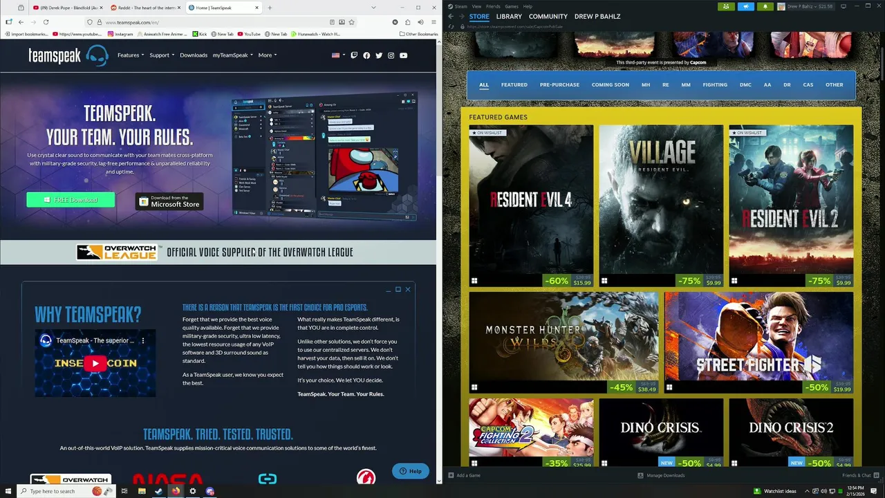Open Resident Evil 4 game card

point(531,206)
